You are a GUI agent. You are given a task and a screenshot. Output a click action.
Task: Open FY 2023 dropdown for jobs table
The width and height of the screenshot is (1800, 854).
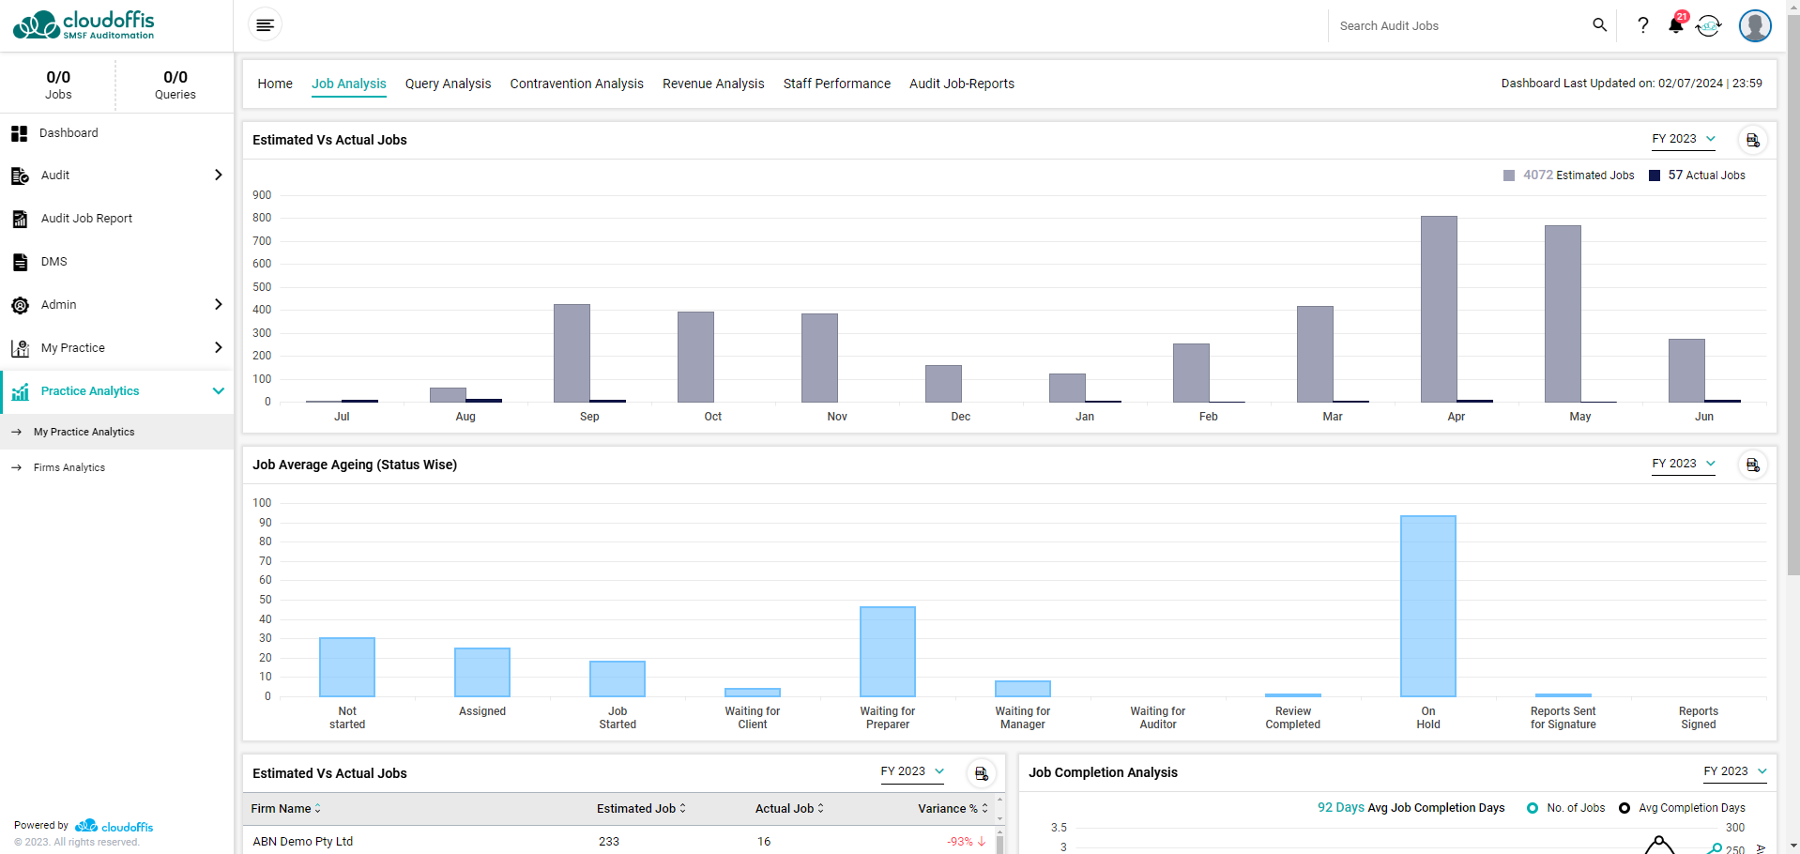[x=912, y=771]
